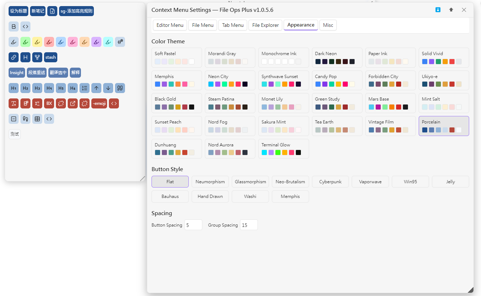The width and height of the screenshot is (481, 296).
Task: Click the H6 heading icon
Action: click(73, 88)
